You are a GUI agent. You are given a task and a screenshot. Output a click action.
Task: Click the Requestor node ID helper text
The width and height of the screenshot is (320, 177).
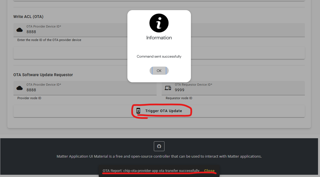179,98
